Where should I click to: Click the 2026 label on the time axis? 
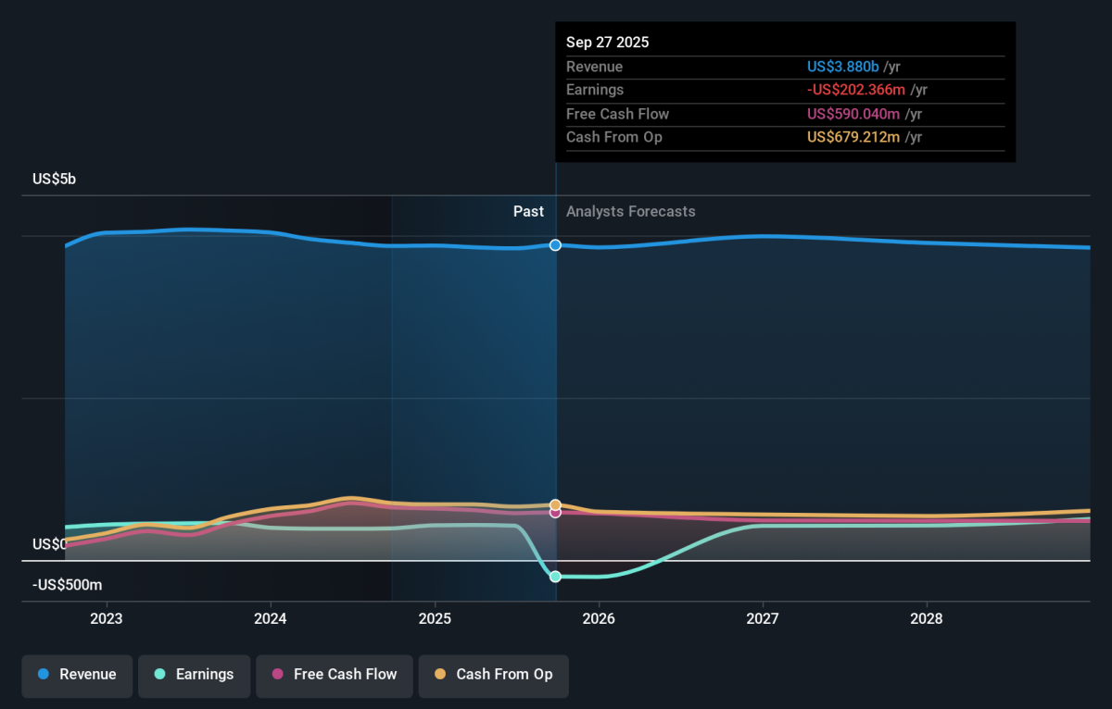pyautogui.click(x=600, y=618)
